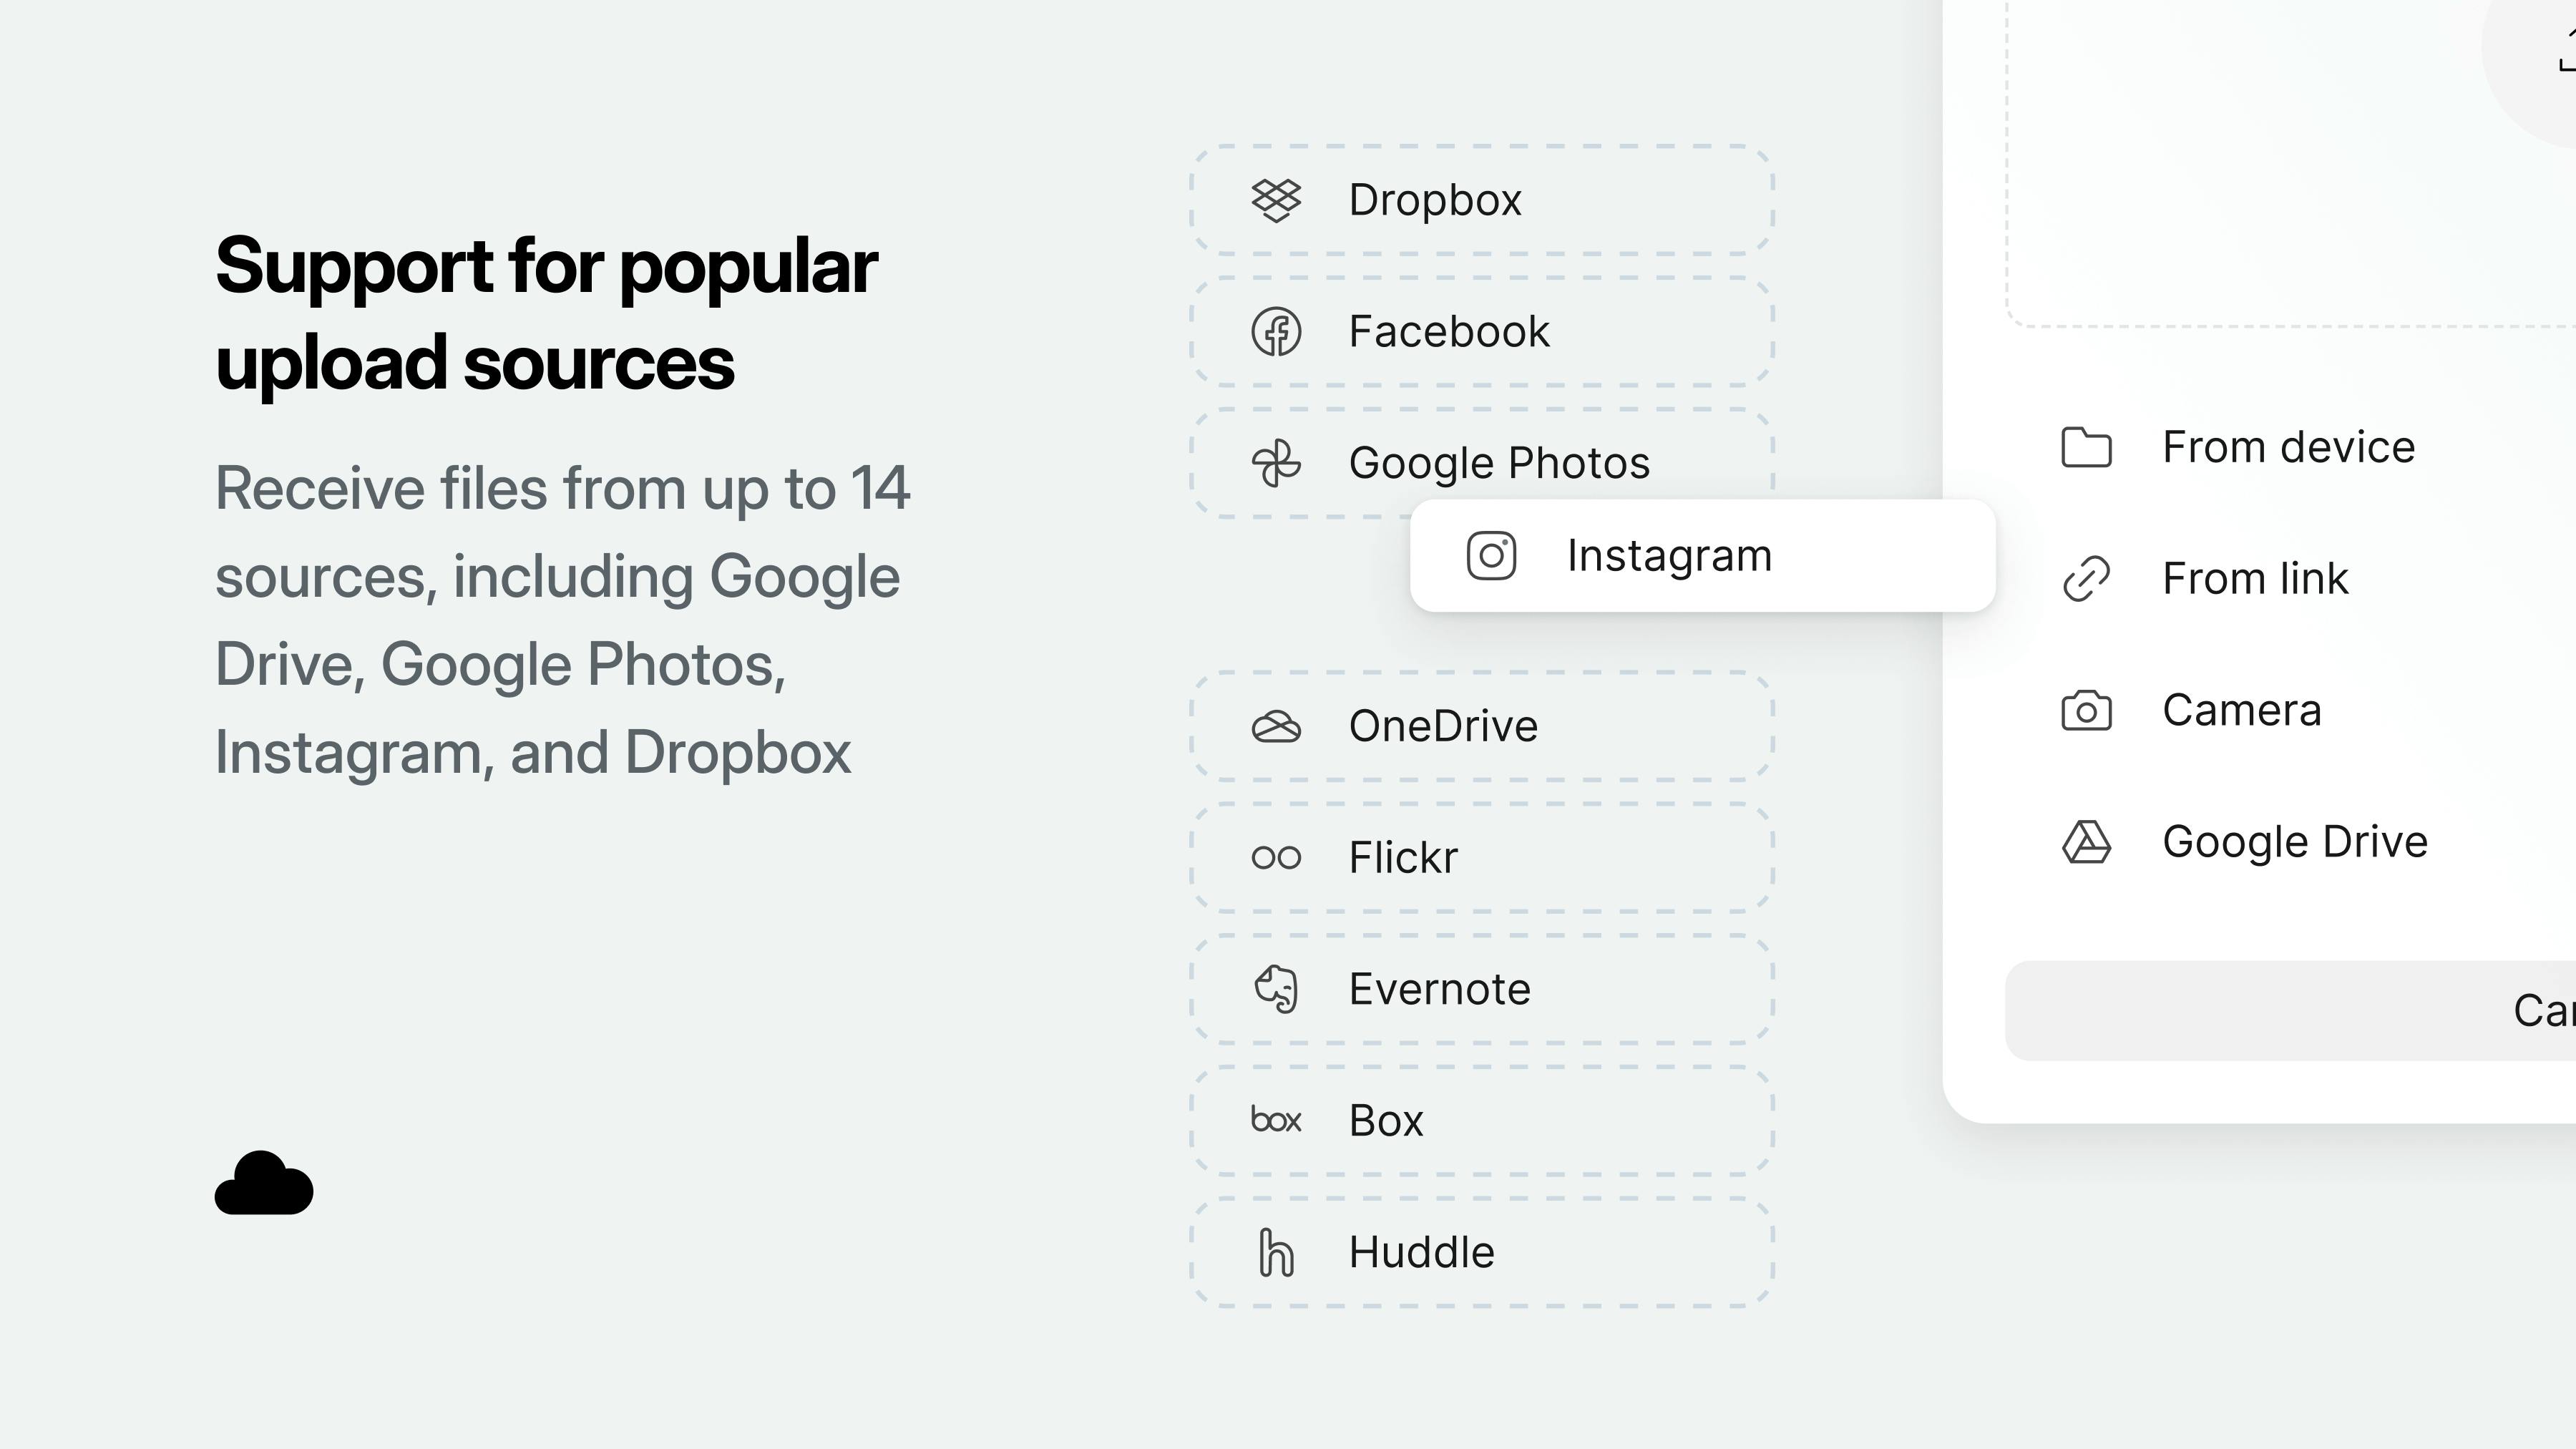Screen dimensions: 2576x1449
Task: Click the Dropbox logo icon
Action: [x=1276, y=200]
